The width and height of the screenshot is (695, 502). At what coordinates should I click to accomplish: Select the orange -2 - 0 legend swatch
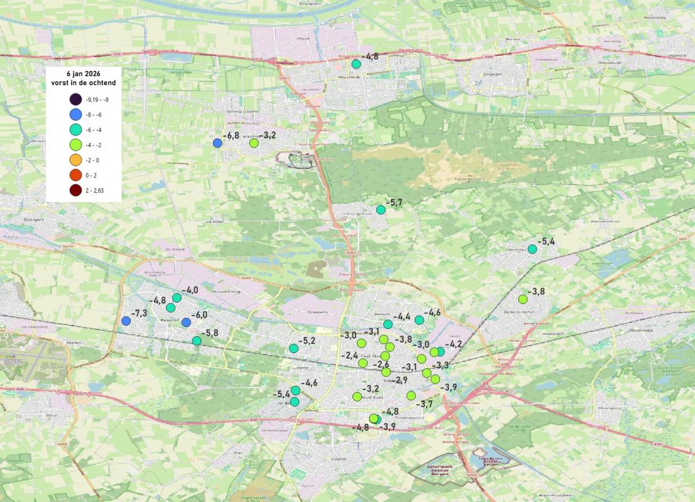(x=75, y=160)
